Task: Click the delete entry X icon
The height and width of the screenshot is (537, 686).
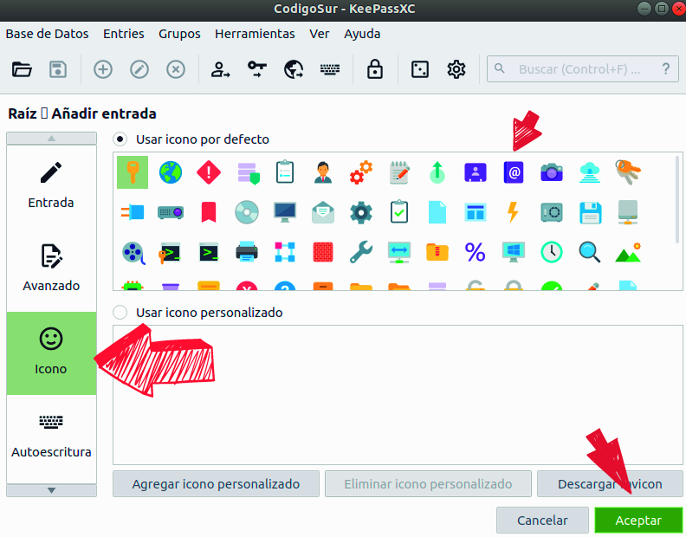Action: (176, 69)
